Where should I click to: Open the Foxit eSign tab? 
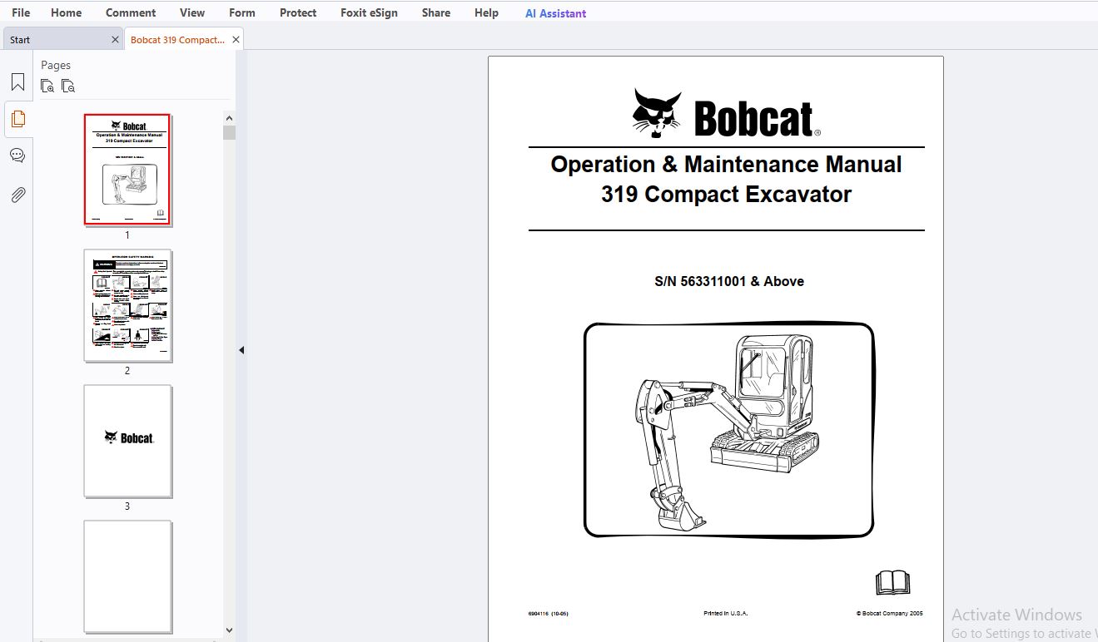(x=369, y=12)
